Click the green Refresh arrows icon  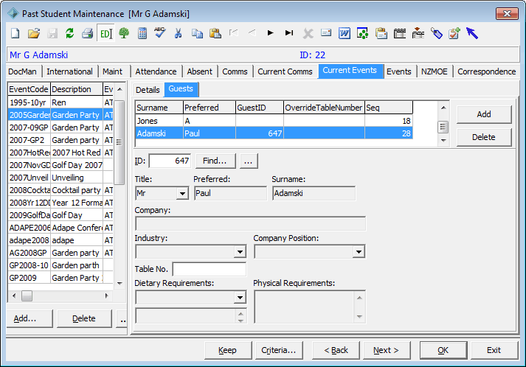click(x=70, y=33)
